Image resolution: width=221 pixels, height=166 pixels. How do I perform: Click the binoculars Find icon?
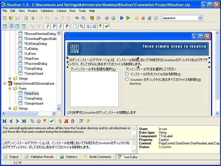point(77,18)
